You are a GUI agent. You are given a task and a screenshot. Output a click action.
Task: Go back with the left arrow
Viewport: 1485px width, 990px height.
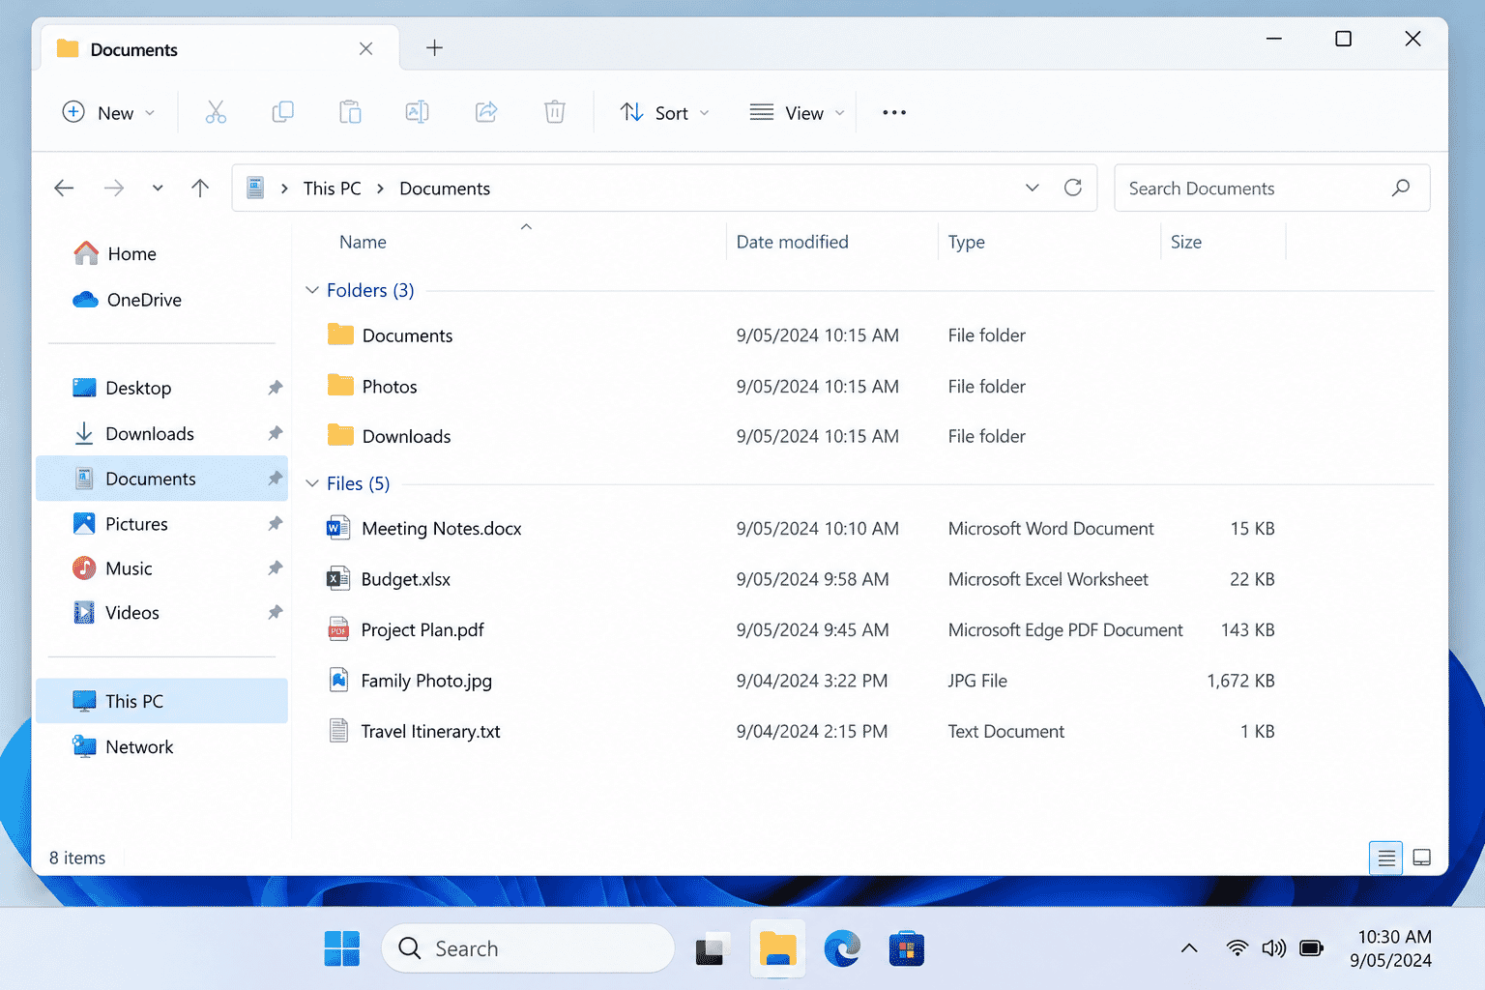pos(64,188)
